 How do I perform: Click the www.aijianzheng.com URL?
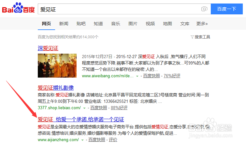[x=58, y=140]
